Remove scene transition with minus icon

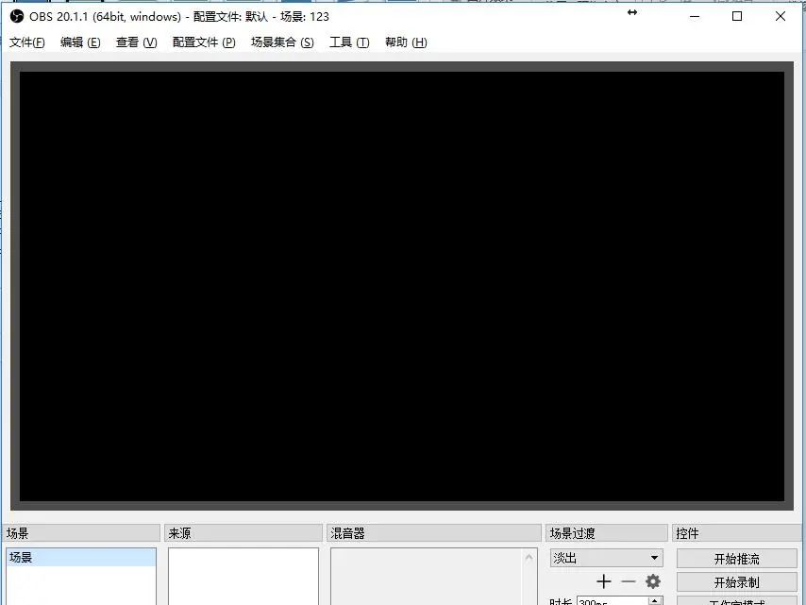pos(629,581)
